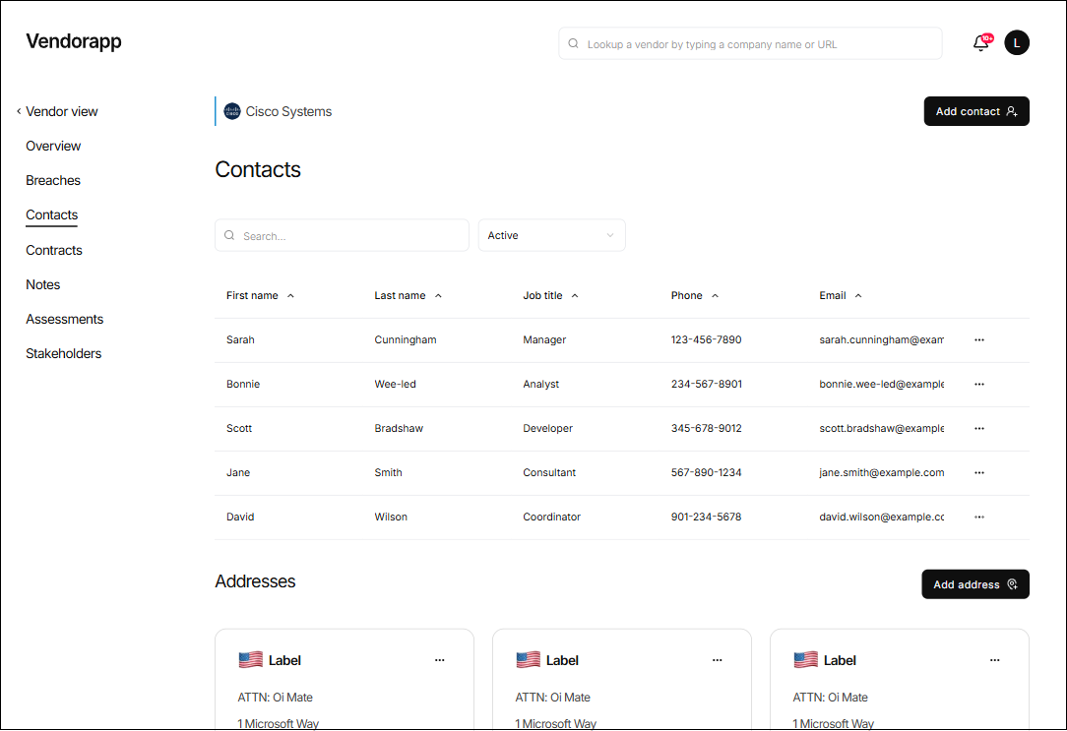This screenshot has width=1067, height=731.
Task: Open more options for Scott Bradshaw row
Action: pos(979,428)
